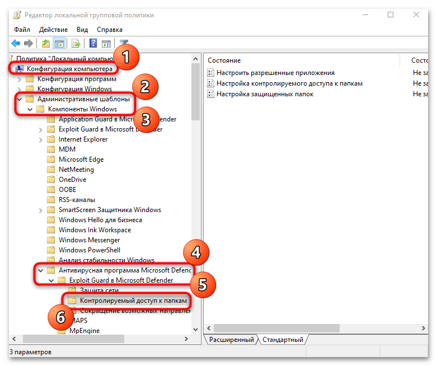Expand the Конфигурация программ node
This screenshot has width=437, height=366.
(x=19, y=79)
